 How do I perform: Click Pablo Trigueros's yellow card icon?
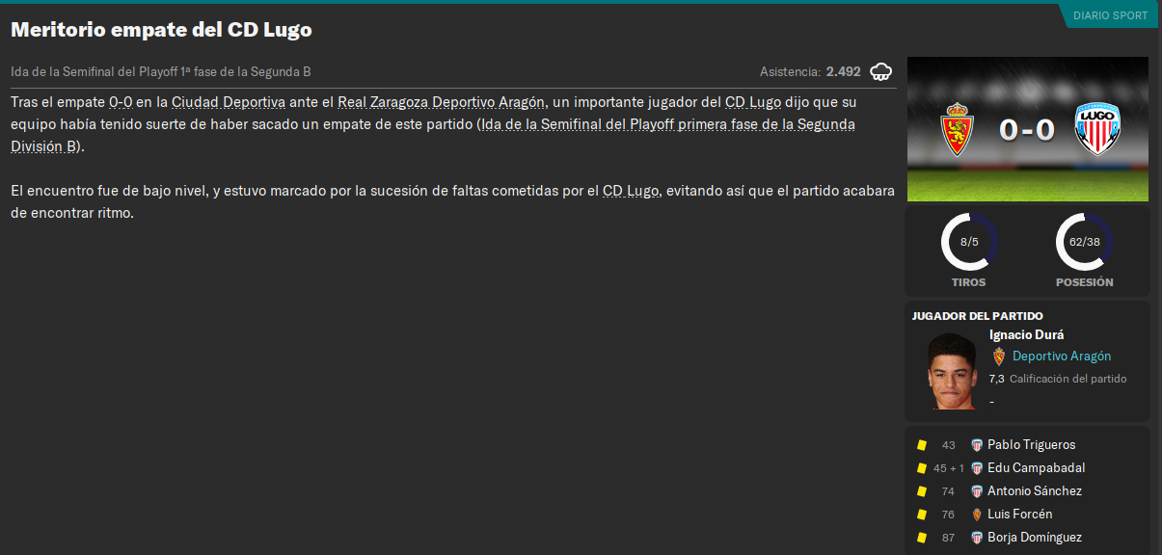[x=922, y=445]
